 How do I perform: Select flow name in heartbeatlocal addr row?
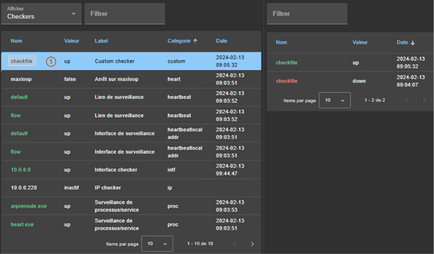point(16,152)
